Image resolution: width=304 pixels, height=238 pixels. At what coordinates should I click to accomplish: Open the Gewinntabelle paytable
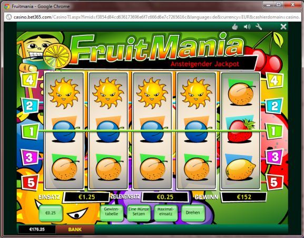[x=112, y=212]
